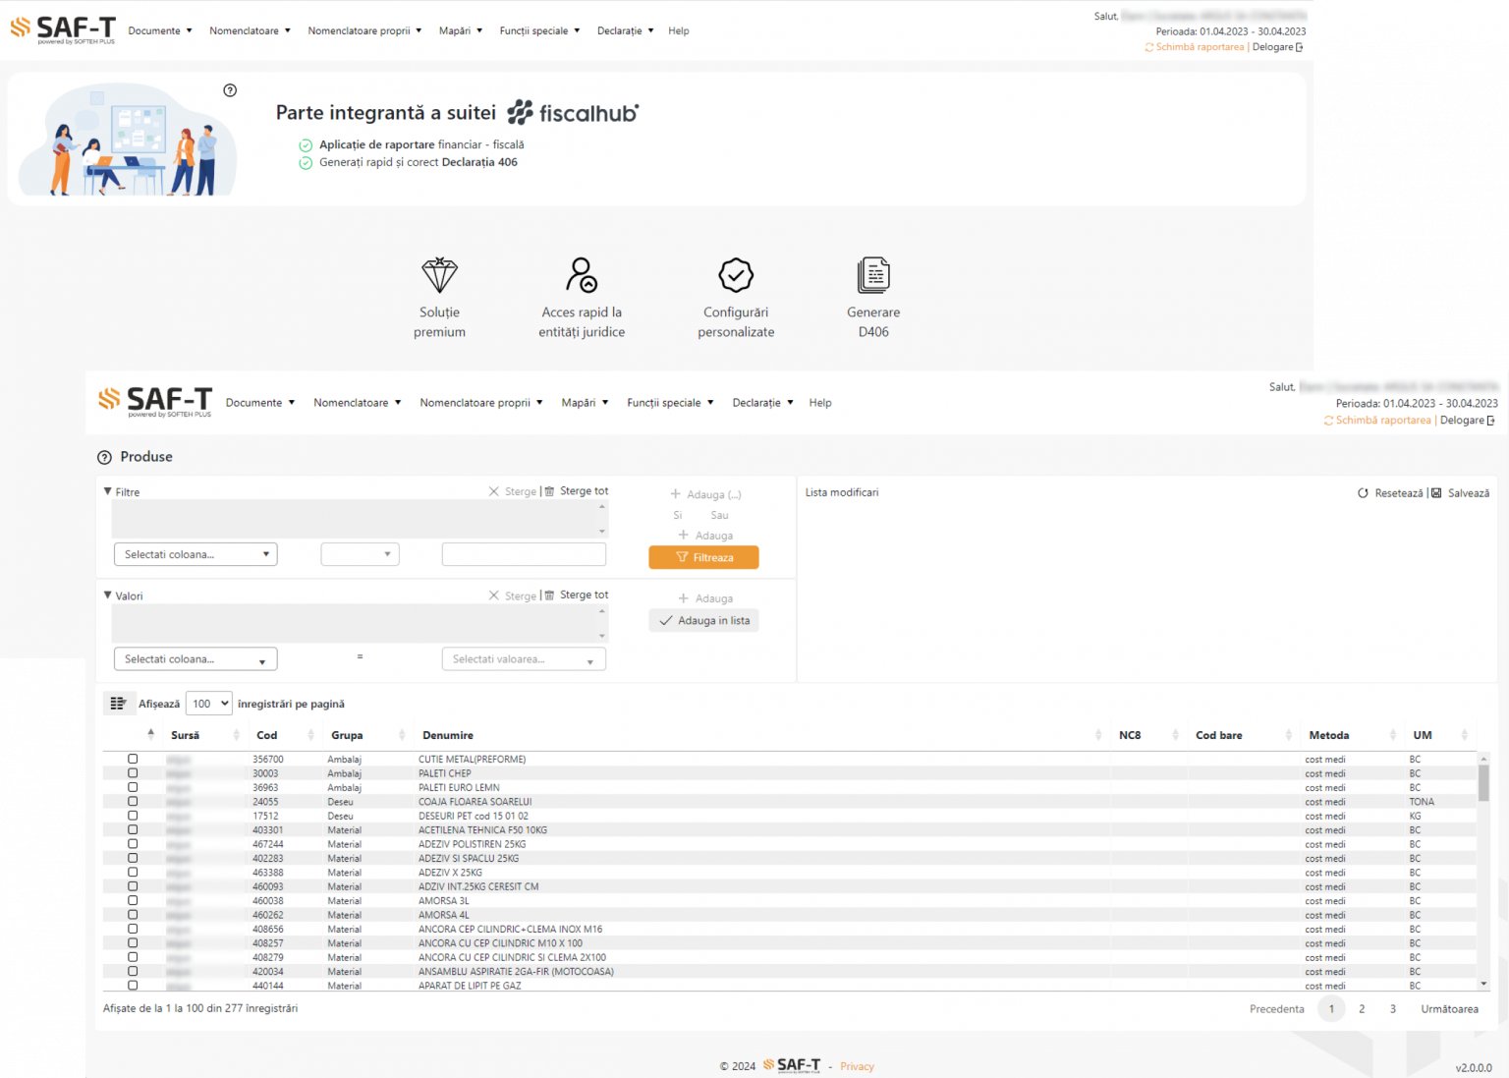Go to the Următoarea page

(x=1449, y=1008)
